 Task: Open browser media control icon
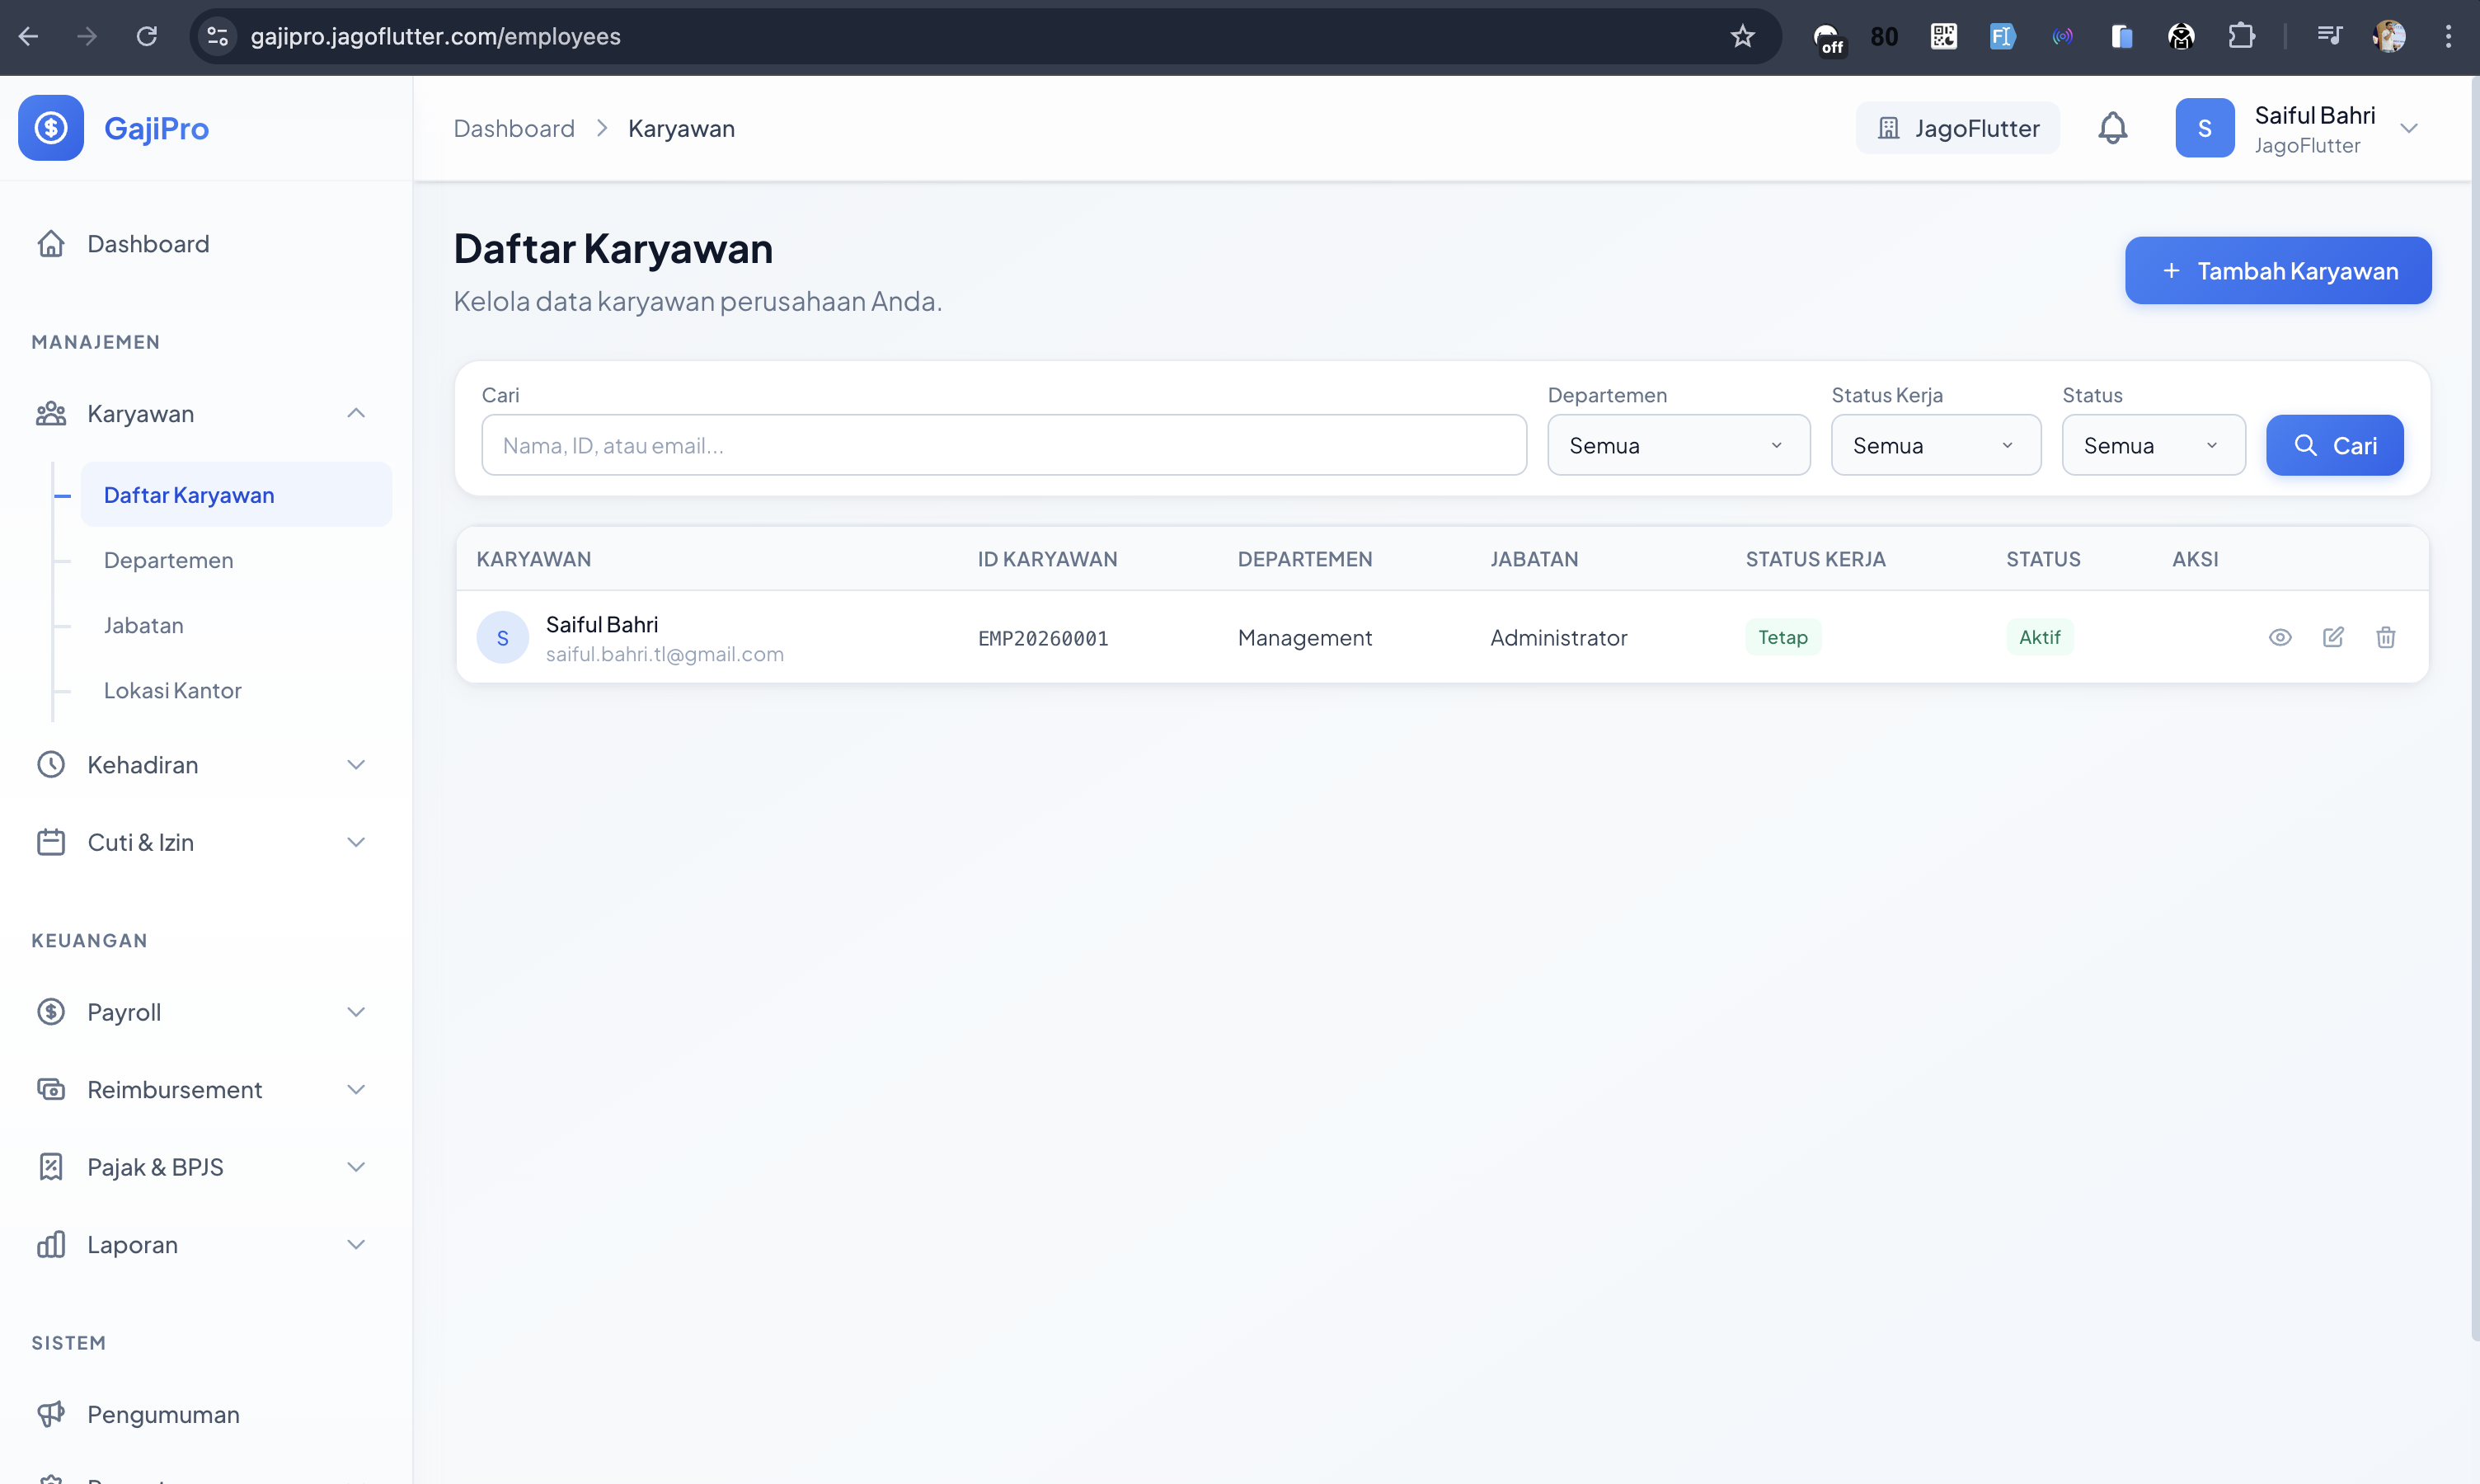[2329, 37]
